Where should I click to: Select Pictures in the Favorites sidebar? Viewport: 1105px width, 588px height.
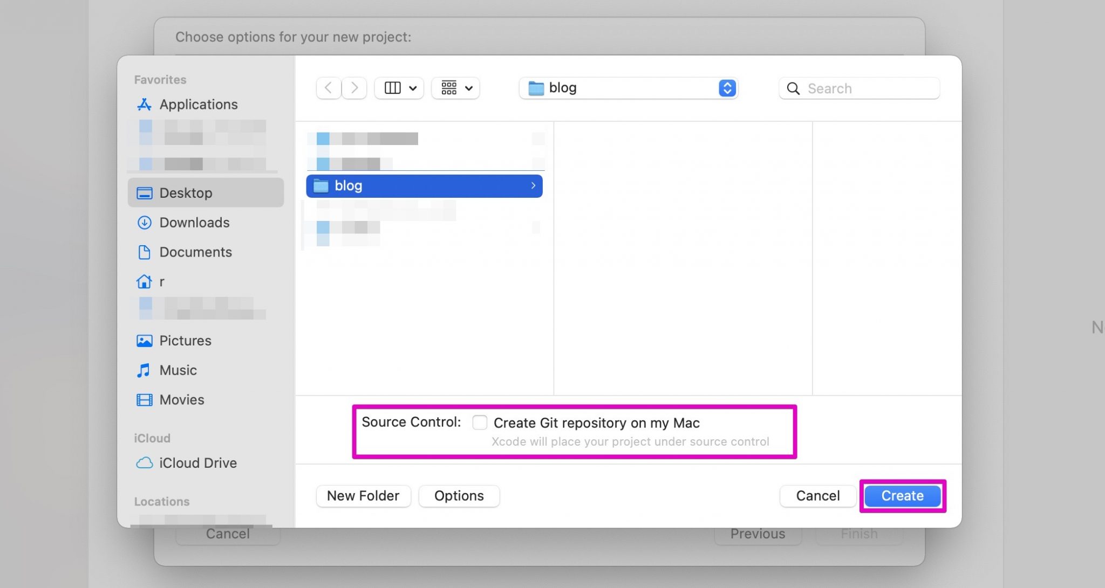click(x=185, y=340)
